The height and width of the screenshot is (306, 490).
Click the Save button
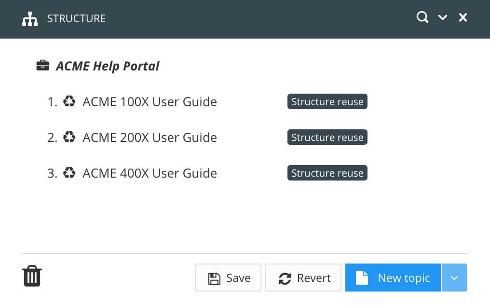point(228,278)
